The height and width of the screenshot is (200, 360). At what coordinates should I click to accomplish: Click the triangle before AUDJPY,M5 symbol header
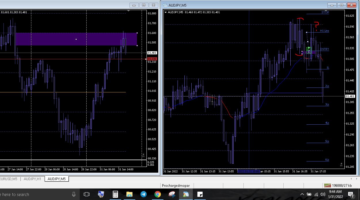[166, 12]
